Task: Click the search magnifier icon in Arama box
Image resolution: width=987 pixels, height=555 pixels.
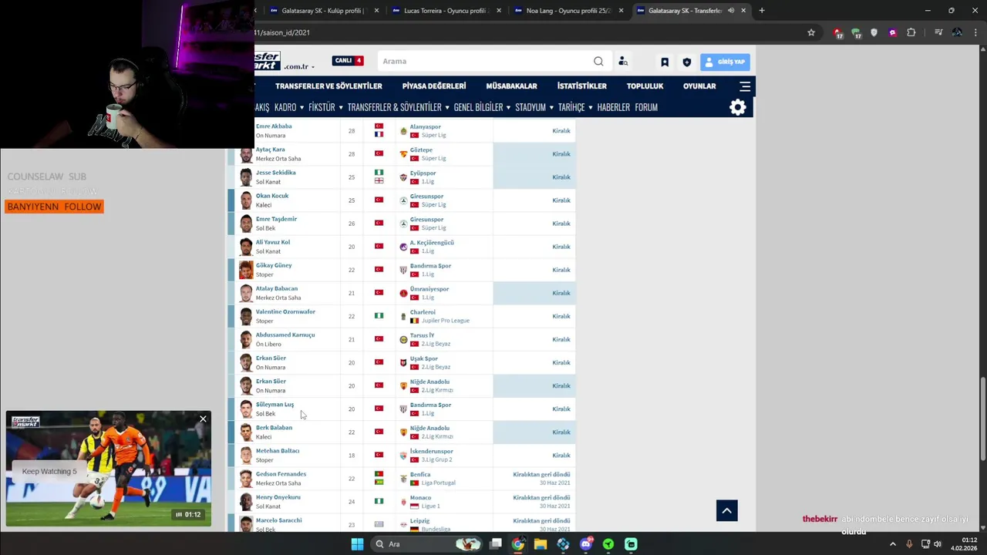Action: click(598, 62)
